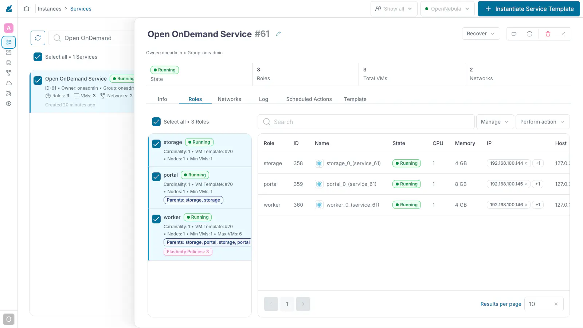Expand +1 IPs for storage row
Screen dimensions: 583x328
pos(538,163)
